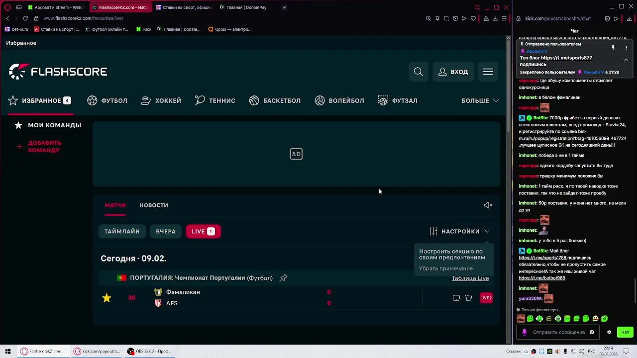Click the green Чат send button
Screen dimensions: 637x358
[x=625, y=332]
